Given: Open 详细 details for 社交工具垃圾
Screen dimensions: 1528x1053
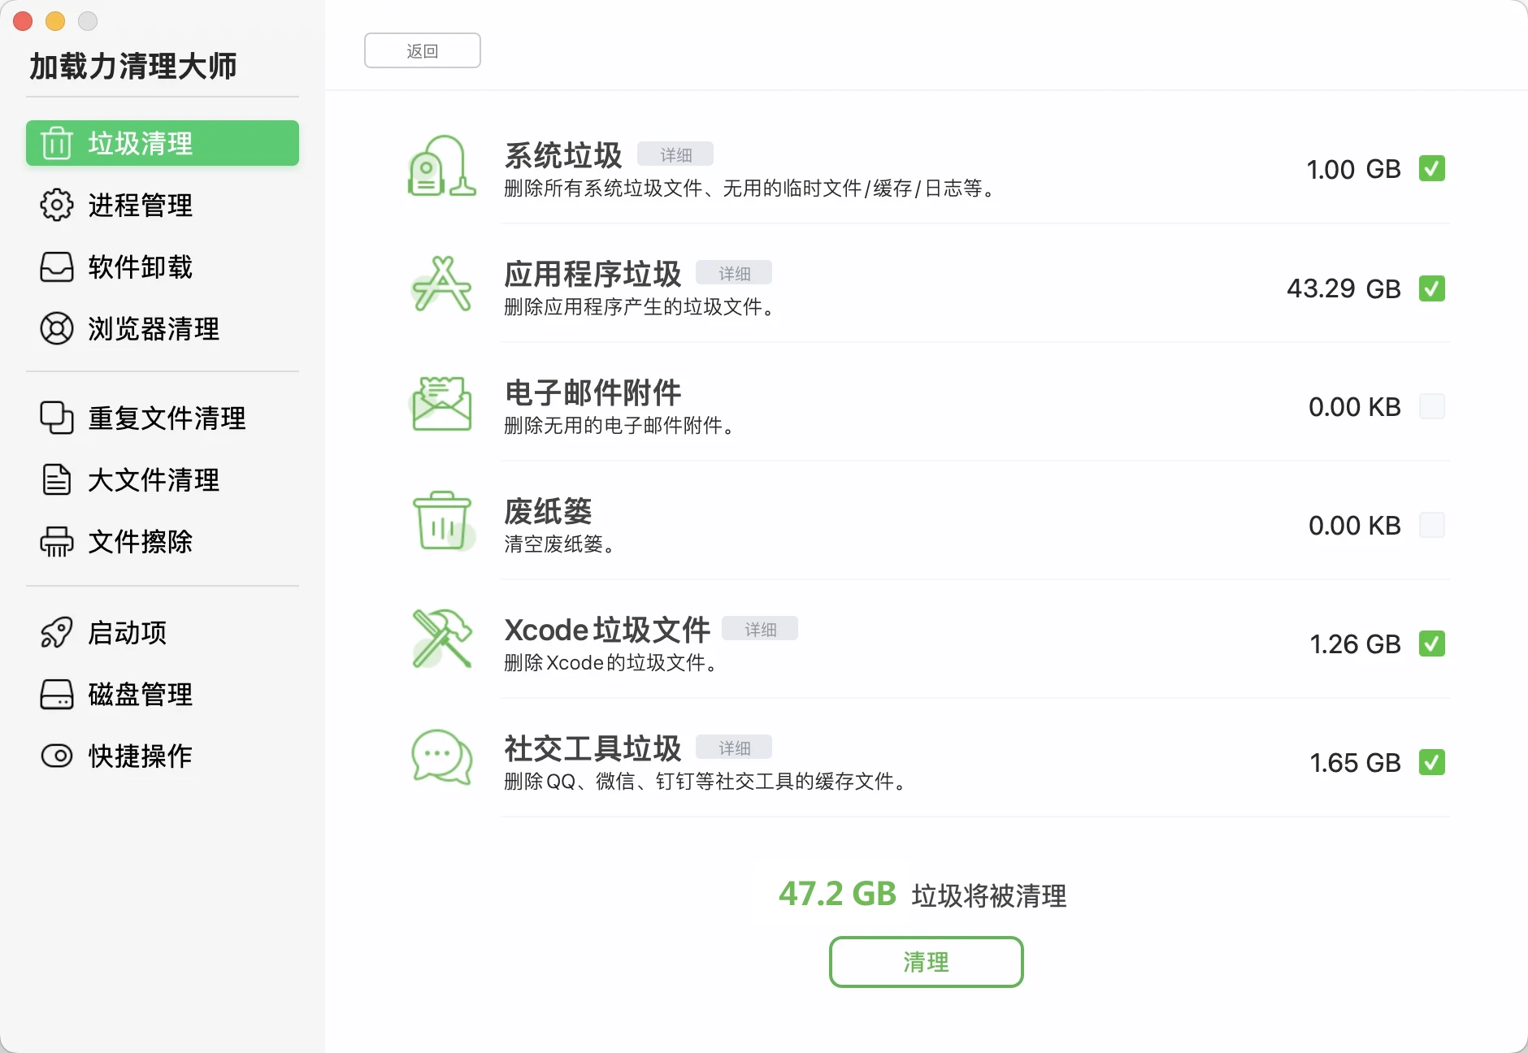Looking at the screenshot, I should pos(734,747).
